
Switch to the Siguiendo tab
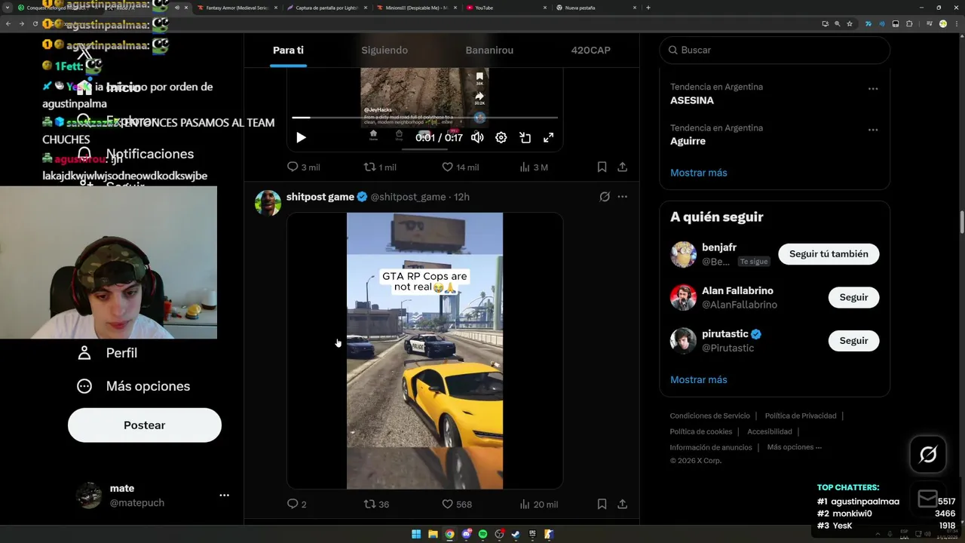click(384, 50)
